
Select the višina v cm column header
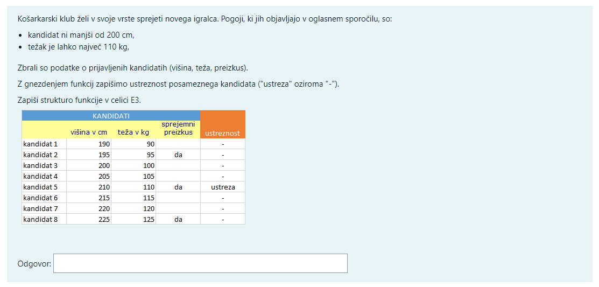tap(89, 132)
